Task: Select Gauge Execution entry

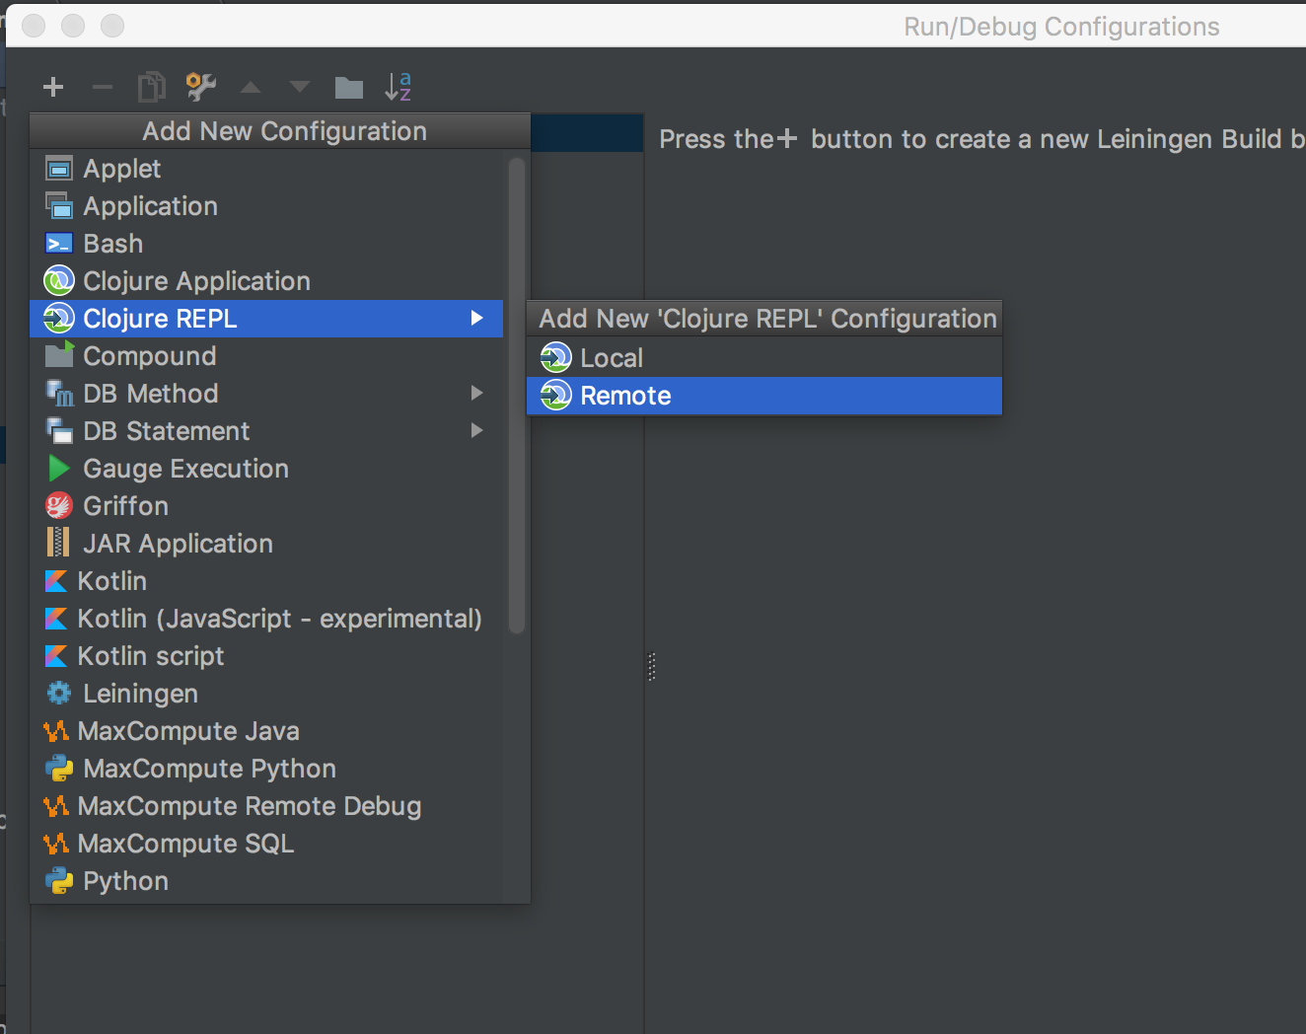Action: tap(266, 469)
